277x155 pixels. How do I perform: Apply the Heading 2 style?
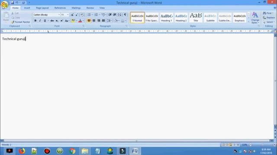181,18
